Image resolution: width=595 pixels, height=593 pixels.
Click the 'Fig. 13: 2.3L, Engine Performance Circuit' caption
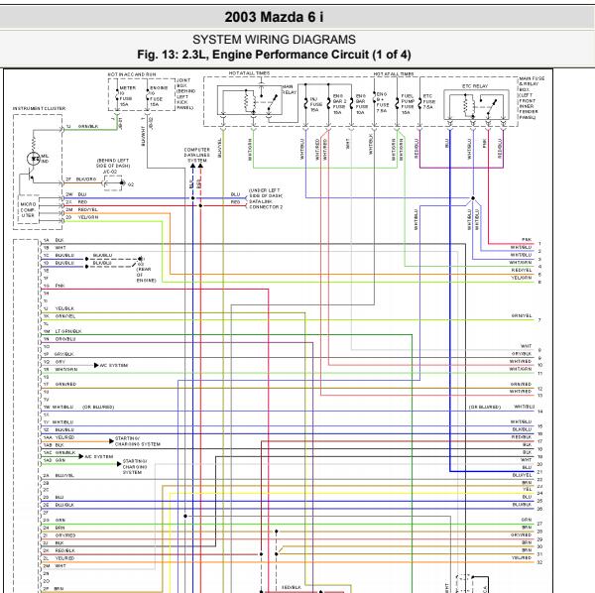point(274,55)
